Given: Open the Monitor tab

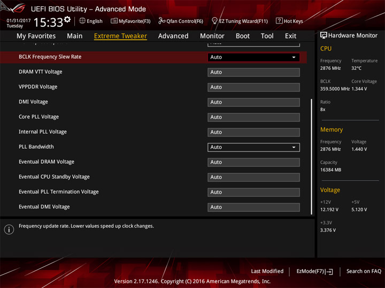Looking at the screenshot, I should click(x=212, y=36).
